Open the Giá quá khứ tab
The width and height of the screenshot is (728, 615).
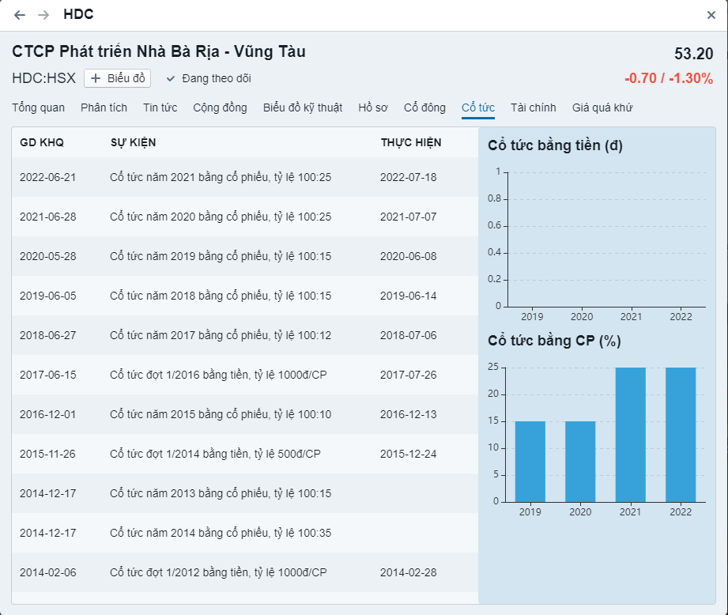(x=602, y=108)
